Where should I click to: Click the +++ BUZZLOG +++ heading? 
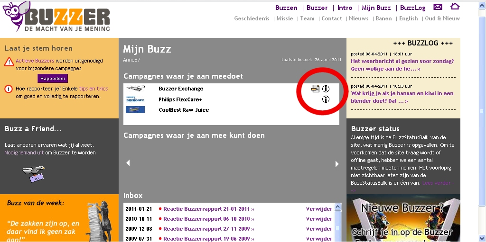(x=423, y=43)
